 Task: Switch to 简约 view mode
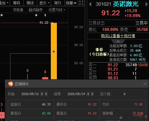[x=57, y=3]
